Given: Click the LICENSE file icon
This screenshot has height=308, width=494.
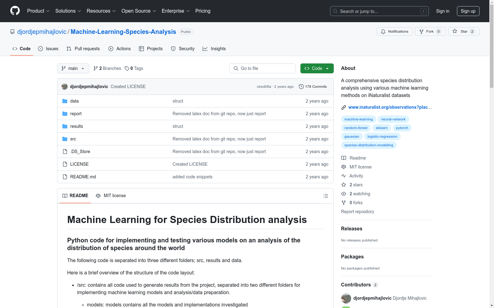Looking at the screenshot, I should pyautogui.click(x=65, y=164).
